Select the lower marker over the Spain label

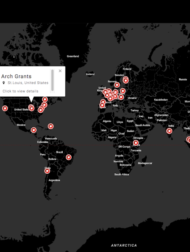pos(102,105)
